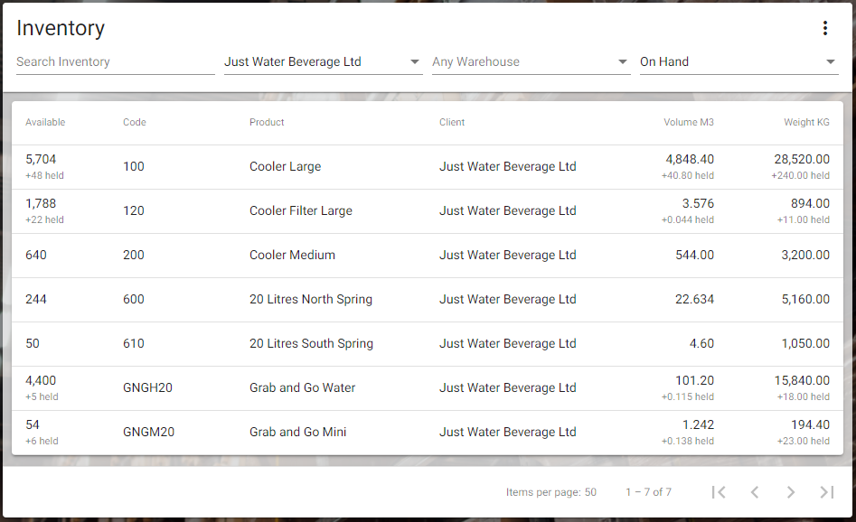Click the Inventory page heading
Viewport: 856px width, 522px height.
point(60,28)
